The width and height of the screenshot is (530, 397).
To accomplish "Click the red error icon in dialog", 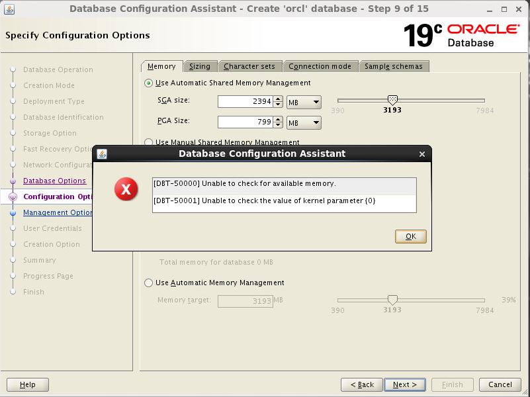I will [126, 190].
